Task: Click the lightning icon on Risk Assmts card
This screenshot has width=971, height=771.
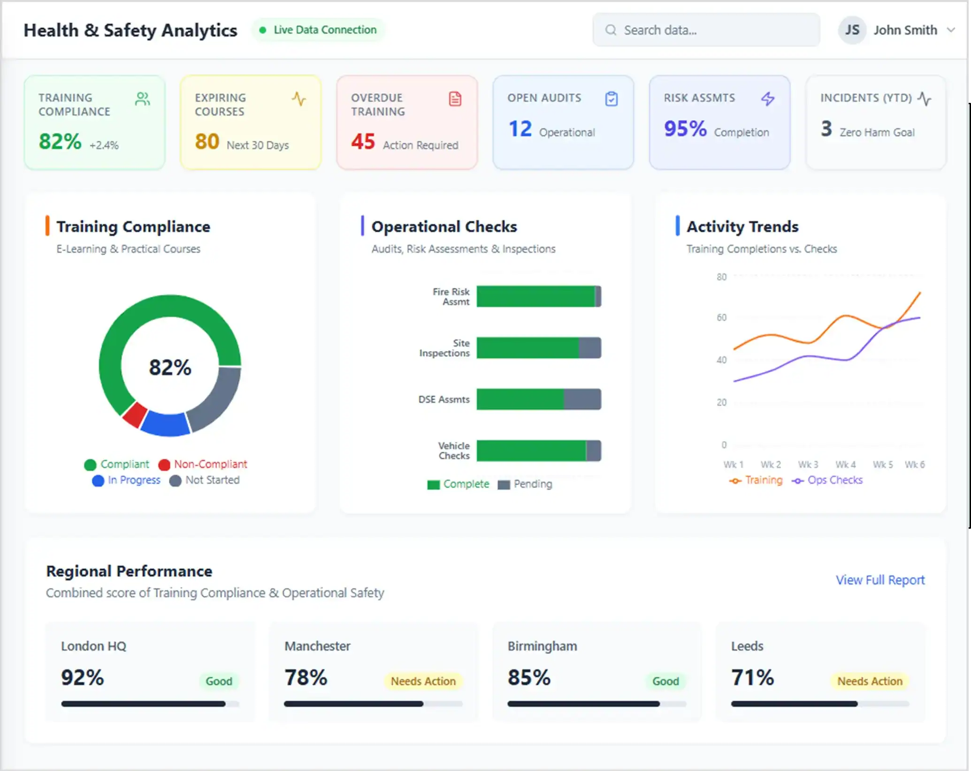Action: 768,100
